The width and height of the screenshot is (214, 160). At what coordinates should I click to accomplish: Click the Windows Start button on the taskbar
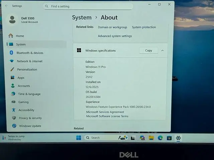tap(79, 138)
